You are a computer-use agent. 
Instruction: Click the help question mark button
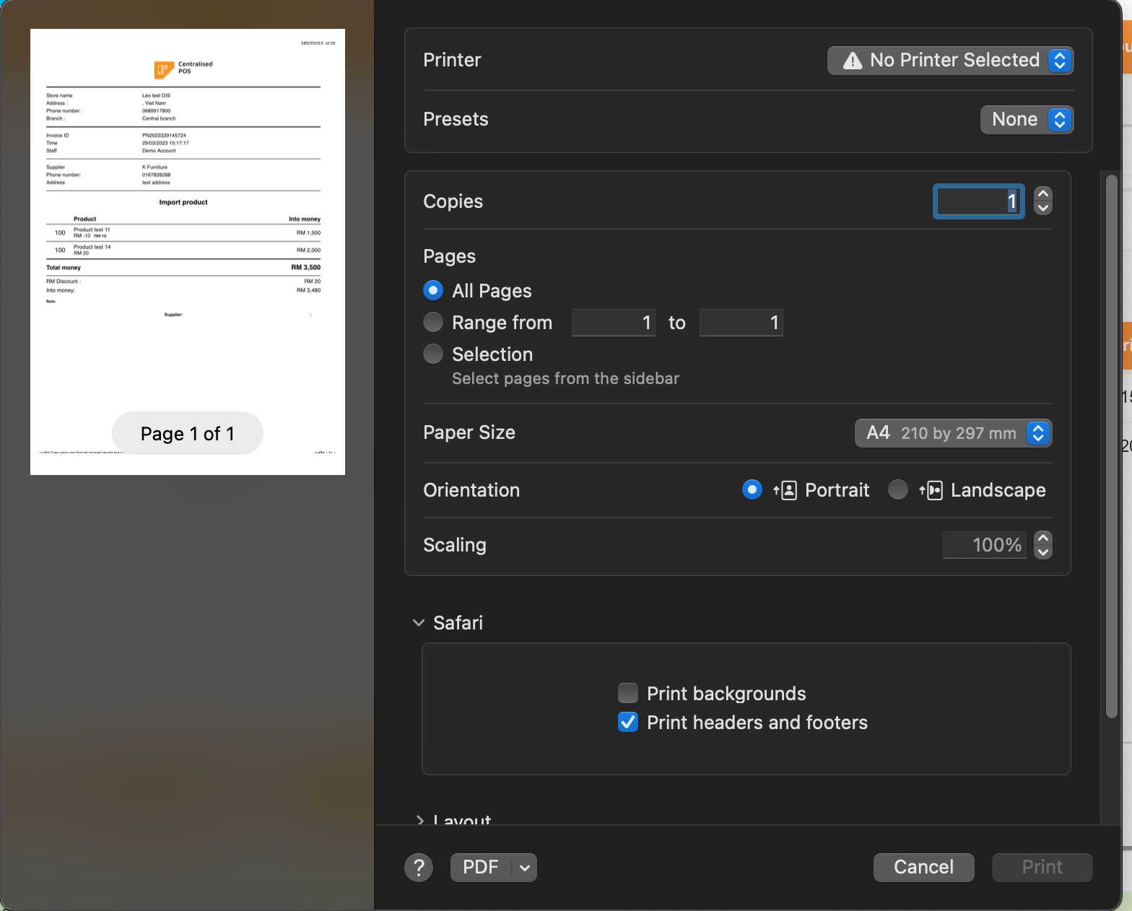419,868
